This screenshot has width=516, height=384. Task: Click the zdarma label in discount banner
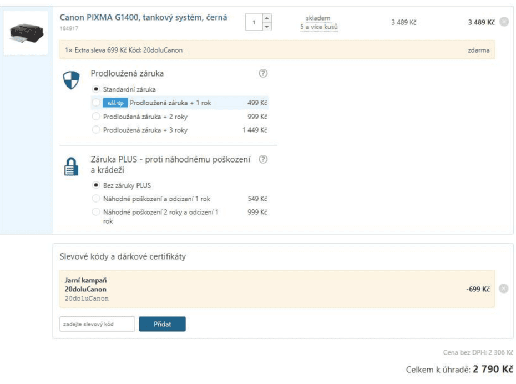pos(479,50)
